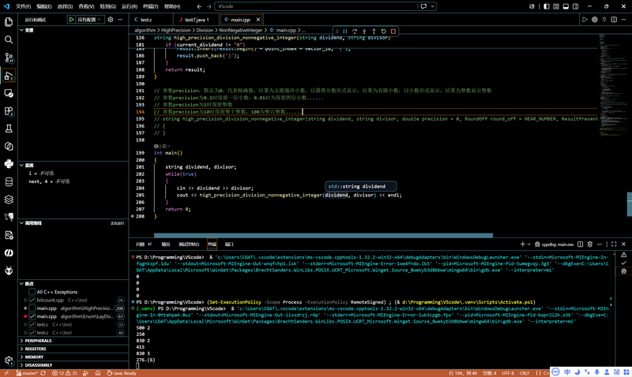The width and height of the screenshot is (632, 377).
Task: Click the command center search box
Action: [x=316, y=6]
